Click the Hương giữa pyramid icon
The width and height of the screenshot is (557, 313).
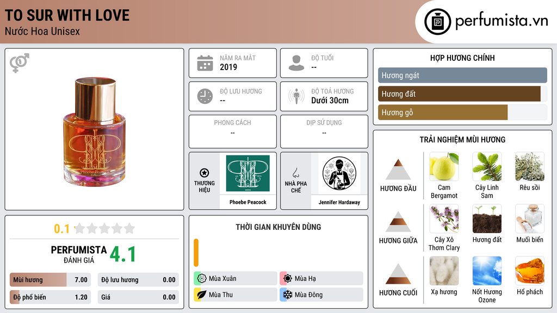point(398,222)
